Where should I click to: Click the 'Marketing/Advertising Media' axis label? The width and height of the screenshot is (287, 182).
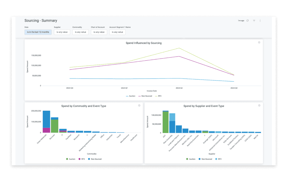(87, 143)
